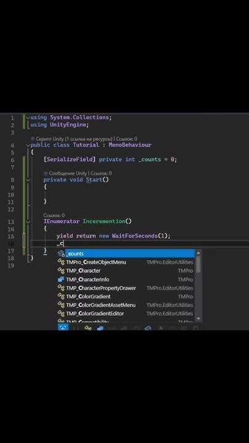This screenshot has height=443, width=249.
Task: Toggle the class filter icon in IntelliSense bar
Action: click(x=89, y=328)
